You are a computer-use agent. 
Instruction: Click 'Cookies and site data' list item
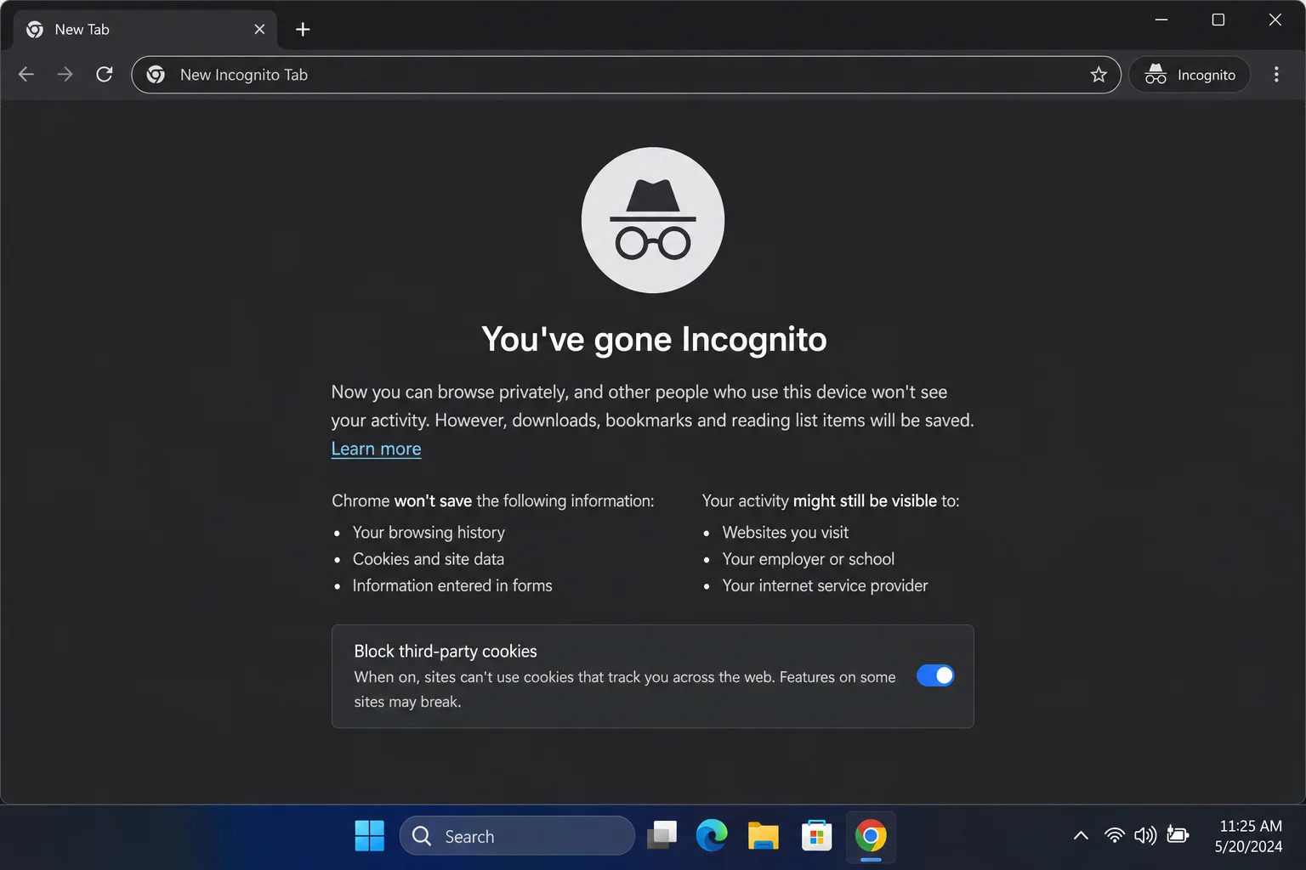click(429, 559)
